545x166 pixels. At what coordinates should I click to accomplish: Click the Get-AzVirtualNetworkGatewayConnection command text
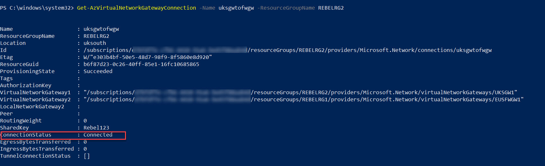[136, 8]
